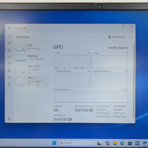Open the Users sidebar icon

tap(9, 71)
